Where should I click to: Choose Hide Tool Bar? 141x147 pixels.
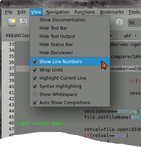click(x=70, y=28)
